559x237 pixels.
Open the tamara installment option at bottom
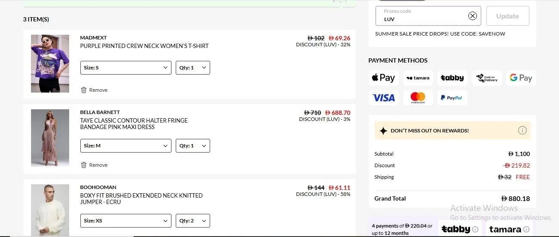click(509, 229)
